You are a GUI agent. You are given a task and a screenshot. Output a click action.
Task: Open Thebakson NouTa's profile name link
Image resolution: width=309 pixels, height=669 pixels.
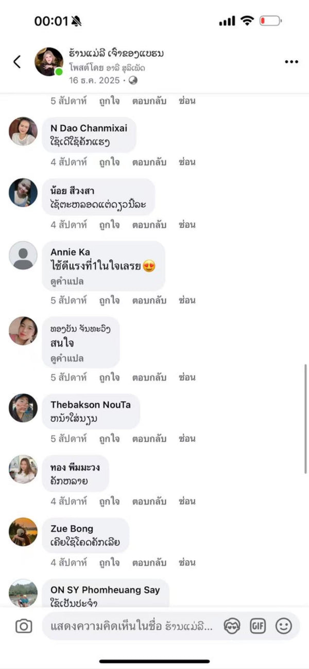(90, 405)
